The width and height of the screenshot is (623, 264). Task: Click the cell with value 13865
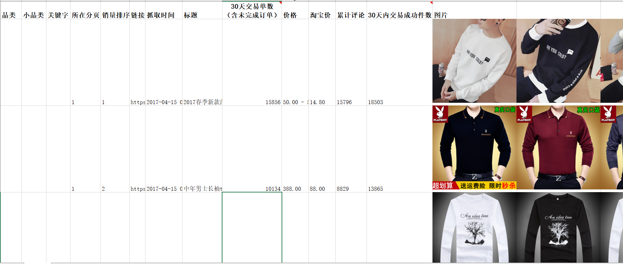tap(400, 149)
